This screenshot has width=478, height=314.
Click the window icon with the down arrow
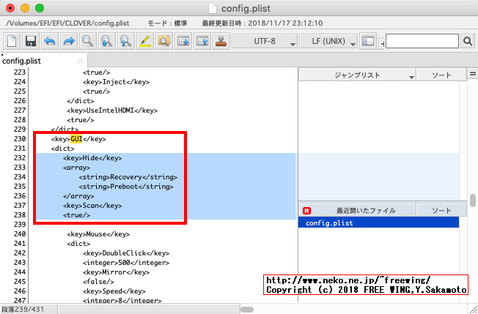coord(183,41)
